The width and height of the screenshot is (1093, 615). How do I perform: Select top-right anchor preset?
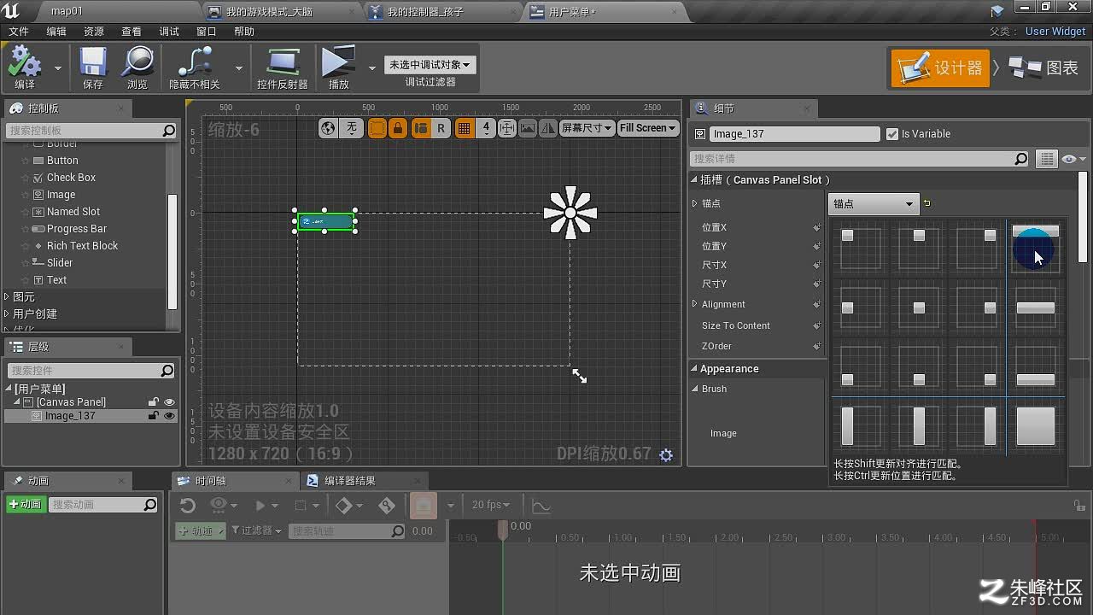(x=976, y=248)
